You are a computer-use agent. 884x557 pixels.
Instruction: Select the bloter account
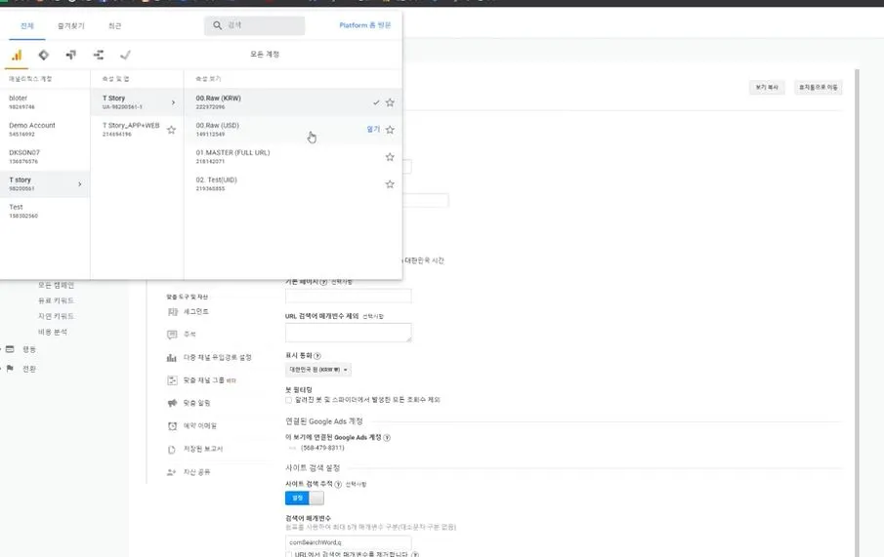45,102
